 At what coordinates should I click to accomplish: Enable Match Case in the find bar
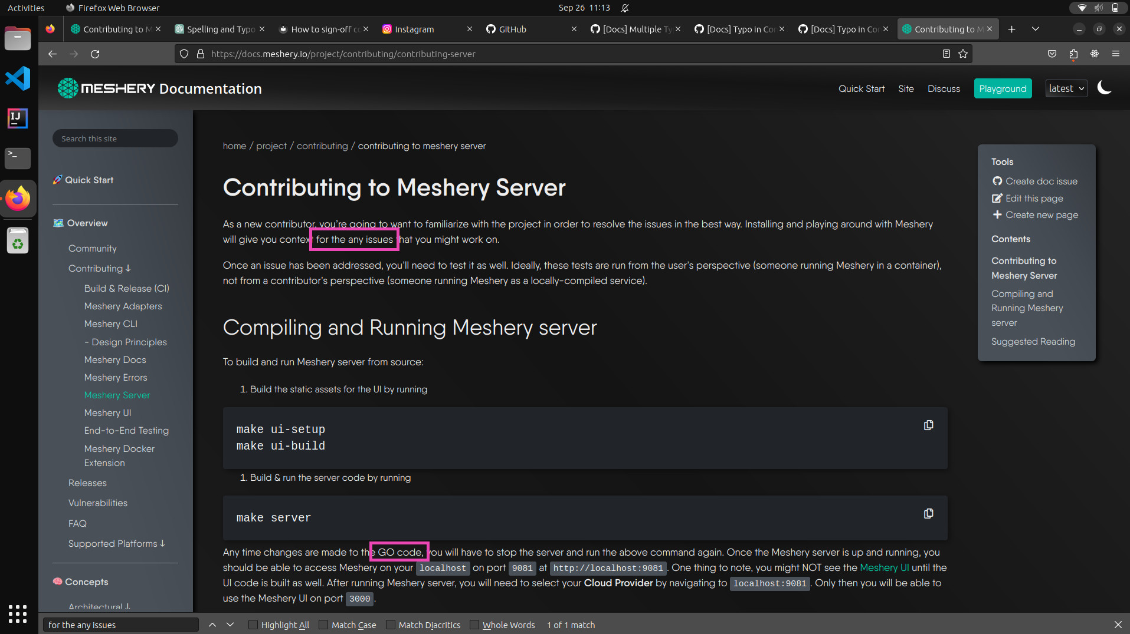pos(323,625)
